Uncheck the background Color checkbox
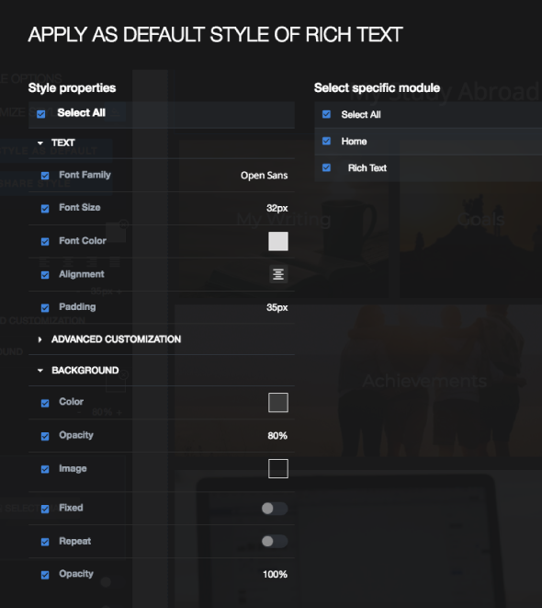The height and width of the screenshot is (608, 542). (x=45, y=403)
